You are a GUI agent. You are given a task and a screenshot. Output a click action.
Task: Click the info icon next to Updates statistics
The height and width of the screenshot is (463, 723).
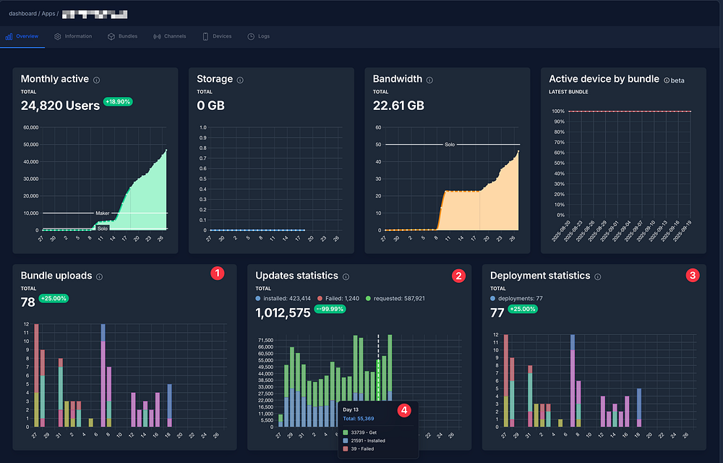coord(346,276)
